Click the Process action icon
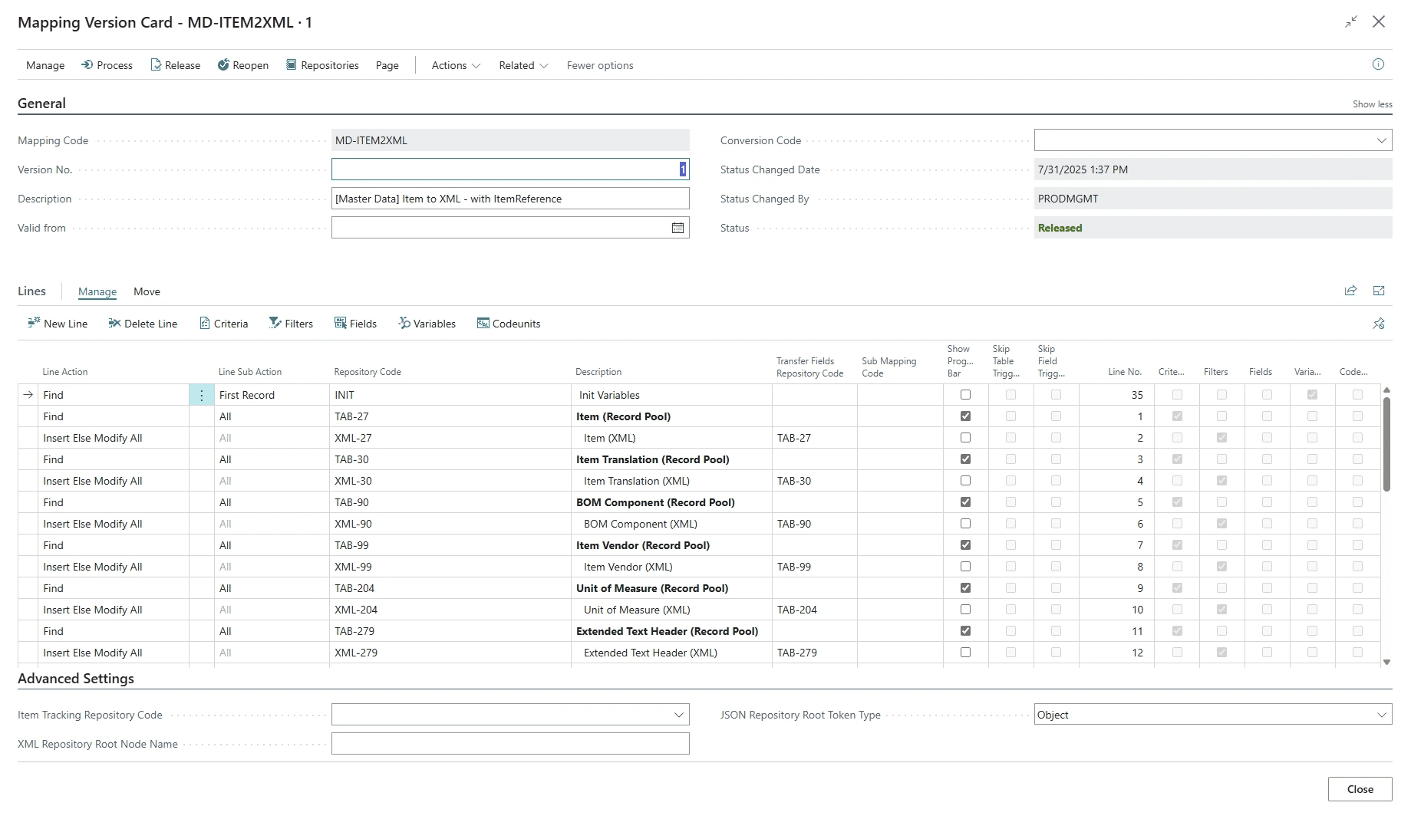 point(87,65)
